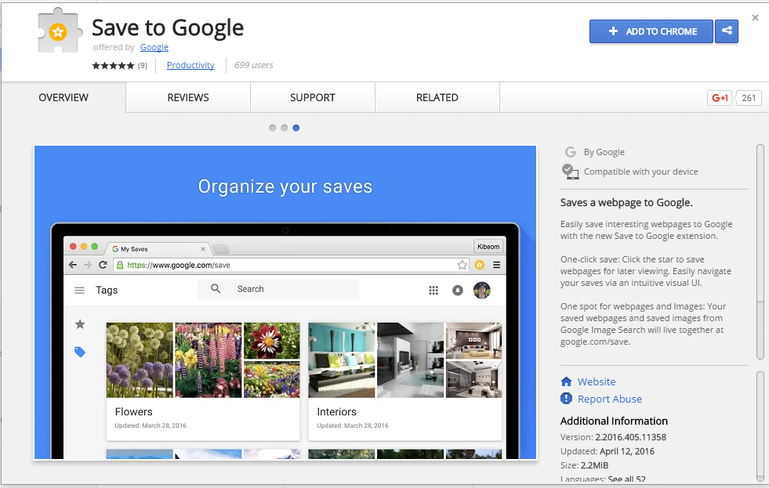Click the compatible-with-device checkmark icon
Screen dimensions: 769x488
pos(570,172)
